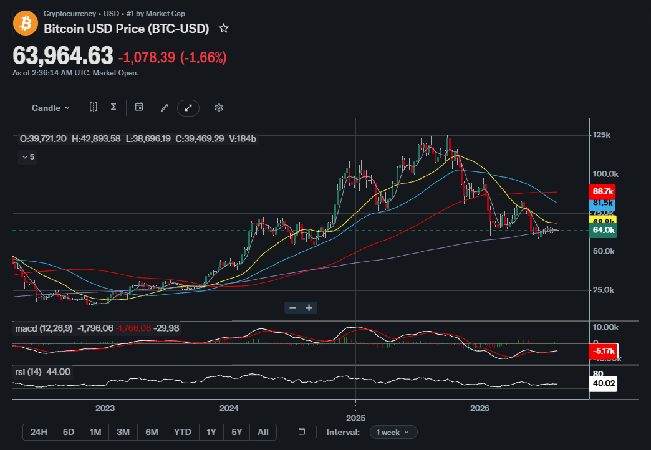Click the Cryptocurrency category text
This screenshot has width=651, height=450.
point(70,14)
